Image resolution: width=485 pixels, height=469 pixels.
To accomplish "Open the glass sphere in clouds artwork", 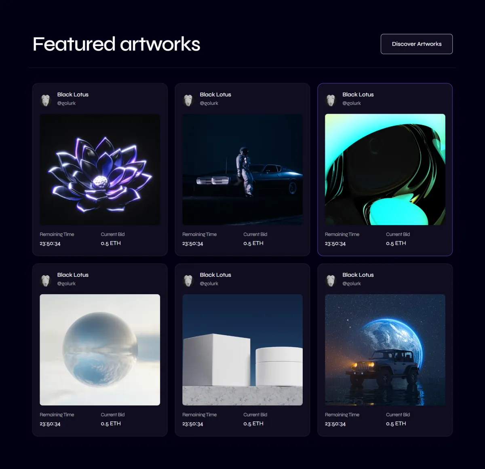I will [100, 350].
